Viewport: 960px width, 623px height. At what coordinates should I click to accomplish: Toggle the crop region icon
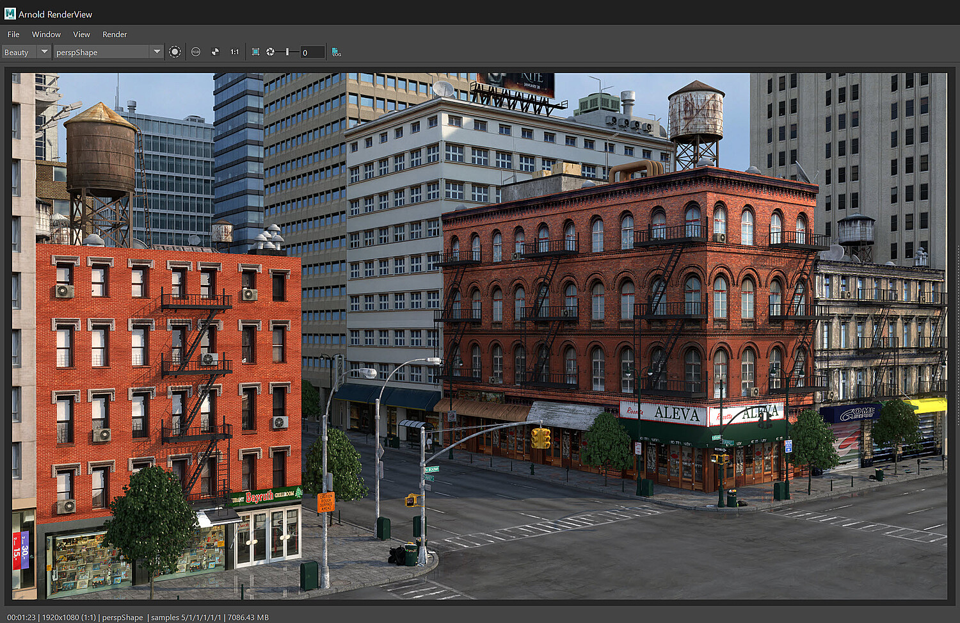[255, 52]
